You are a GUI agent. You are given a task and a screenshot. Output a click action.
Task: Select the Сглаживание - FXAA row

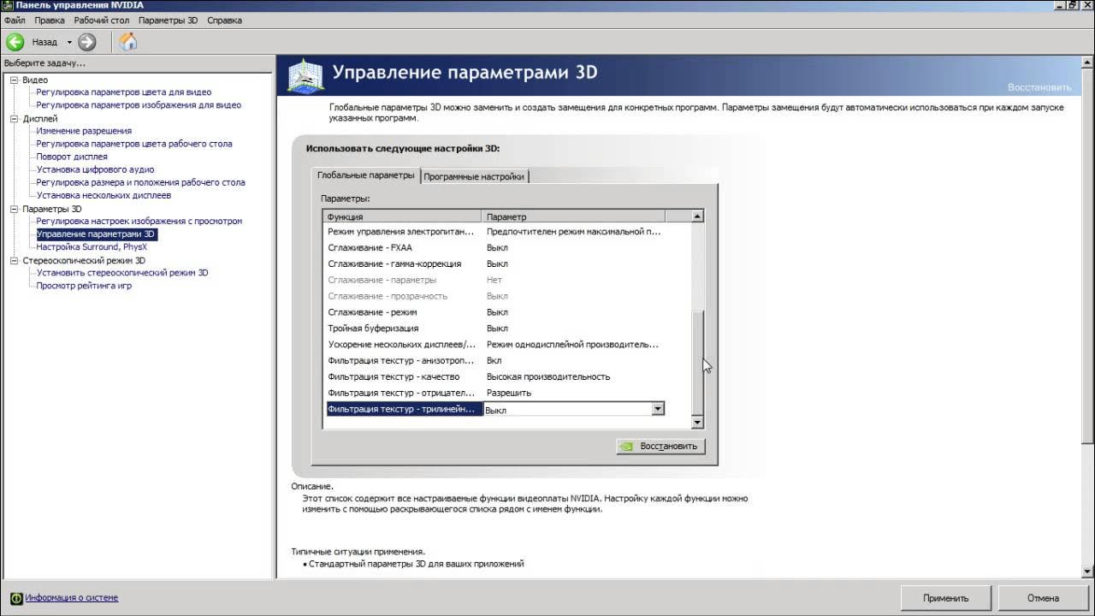pos(506,247)
